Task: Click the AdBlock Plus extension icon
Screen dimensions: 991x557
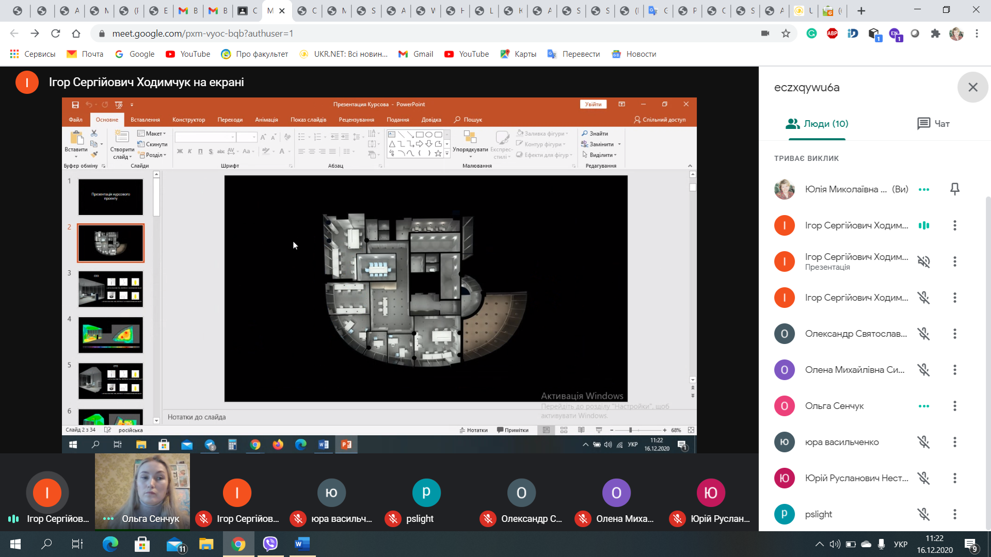Action: pos(832,34)
